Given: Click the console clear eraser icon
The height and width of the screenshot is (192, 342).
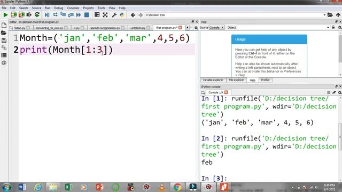Looking at the screenshot, I should pyautogui.click(x=334, y=92).
